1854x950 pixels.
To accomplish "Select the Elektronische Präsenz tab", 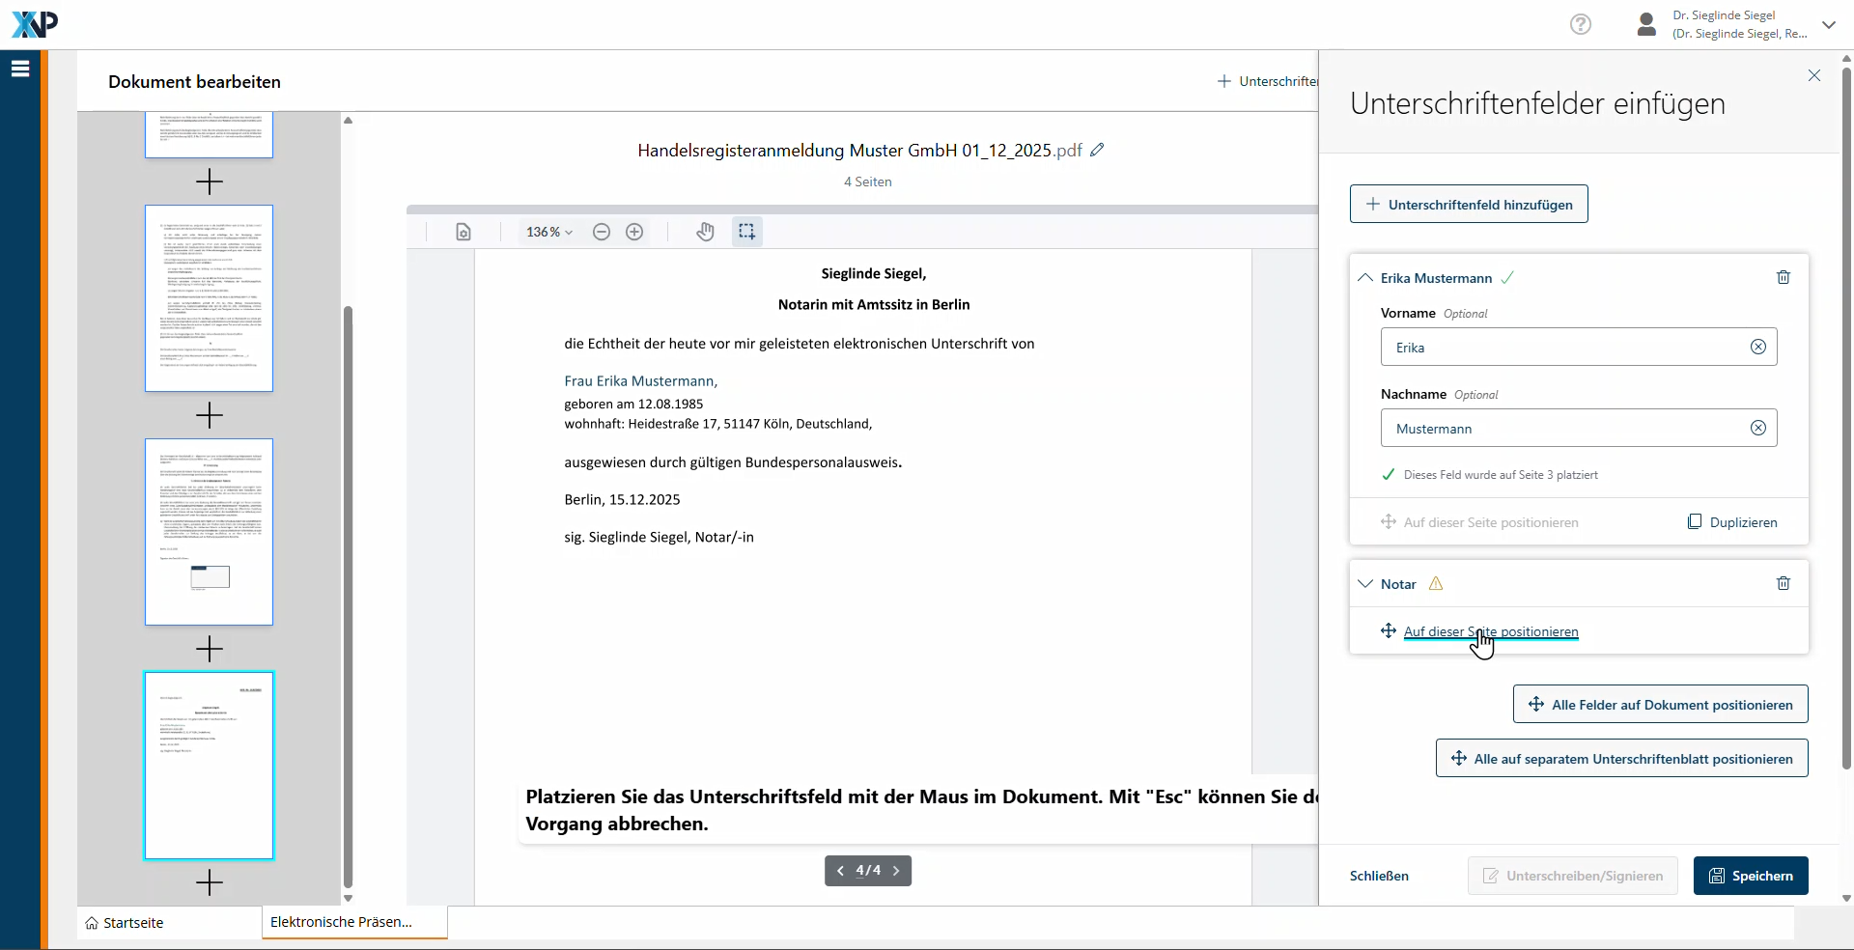I will click(342, 922).
